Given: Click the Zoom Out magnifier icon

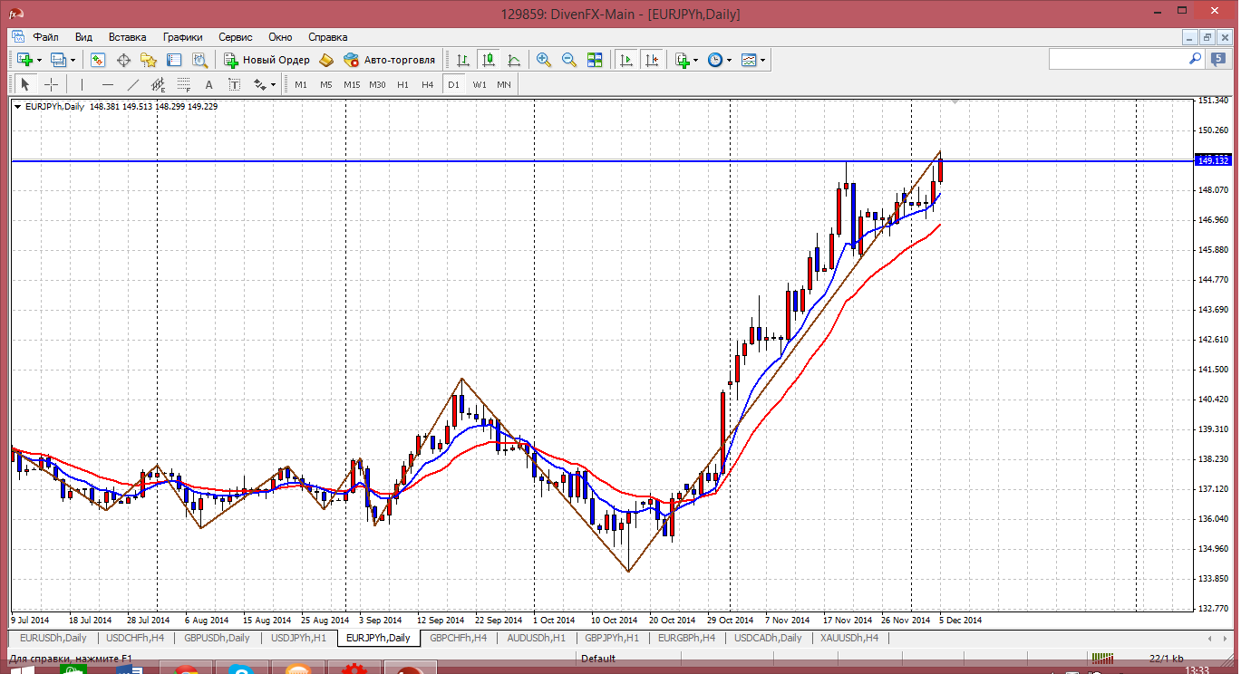Looking at the screenshot, I should tap(569, 60).
